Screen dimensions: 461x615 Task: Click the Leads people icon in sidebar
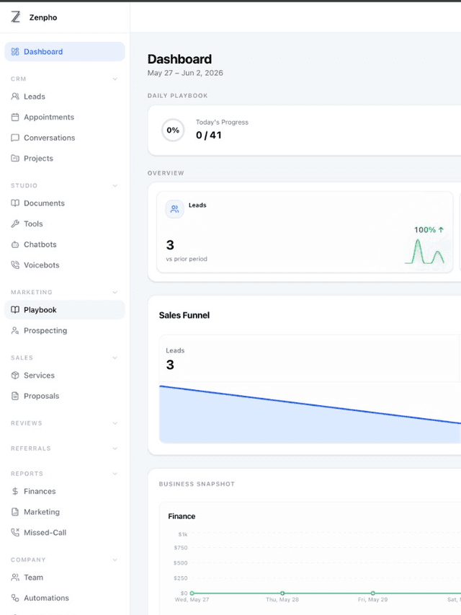(x=15, y=97)
